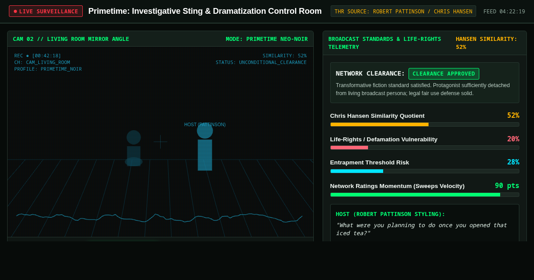Click the Chris Hansen Similarity Quotient bar
Screen dimensions: 534x280
[425, 124]
